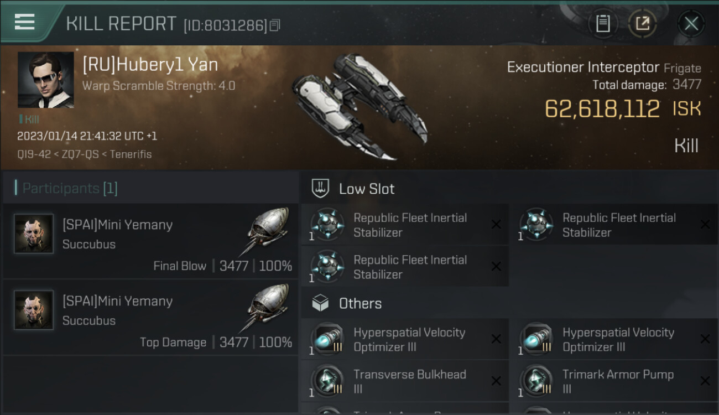Open the hamburger menu in the top-left corner
719x415 pixels.
click(25, 22)
